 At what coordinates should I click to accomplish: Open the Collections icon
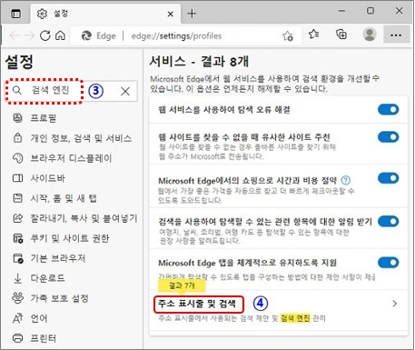click(x=341, y=35)
